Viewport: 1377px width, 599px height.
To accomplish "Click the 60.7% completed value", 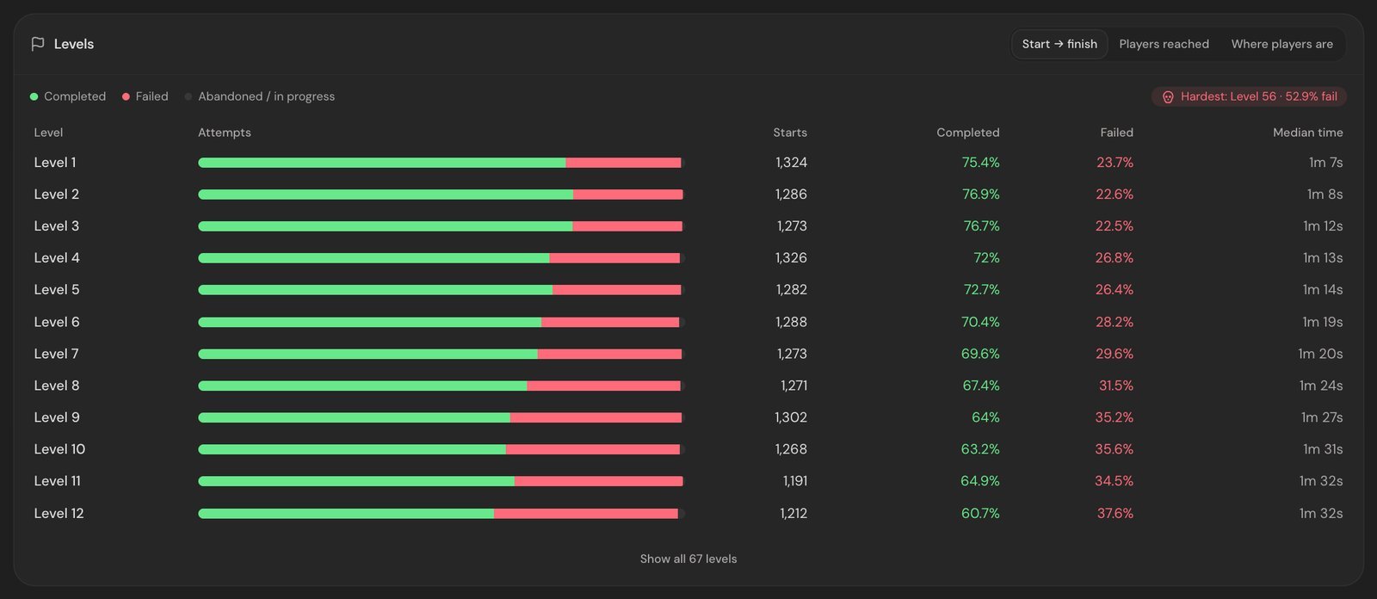I will coord(981,514).
